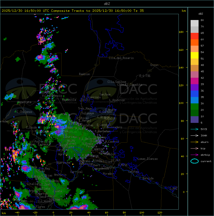Click the dBZ label above the color scale

pos(201,14)
